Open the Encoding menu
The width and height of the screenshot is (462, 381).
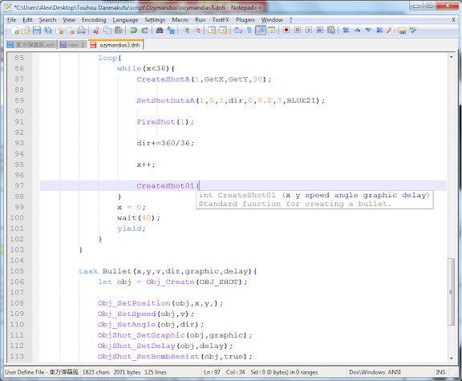[94, 20]
